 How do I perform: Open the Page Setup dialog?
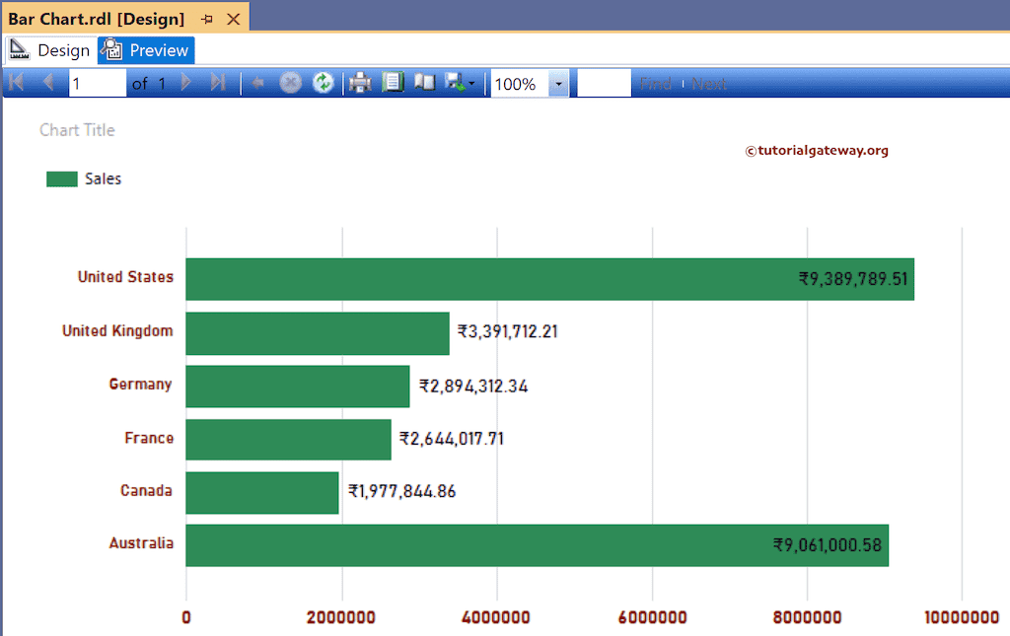(394, 82)
